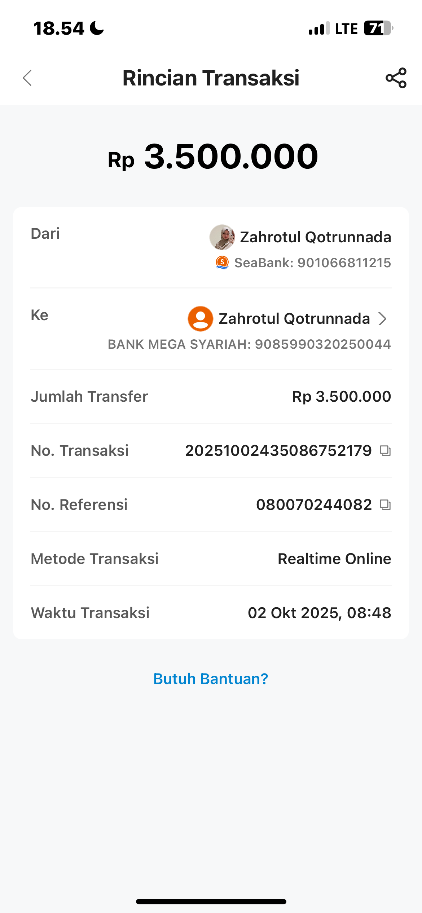Copy the No. Referensi number
422x913 pixels.
(x=385, y=505)
